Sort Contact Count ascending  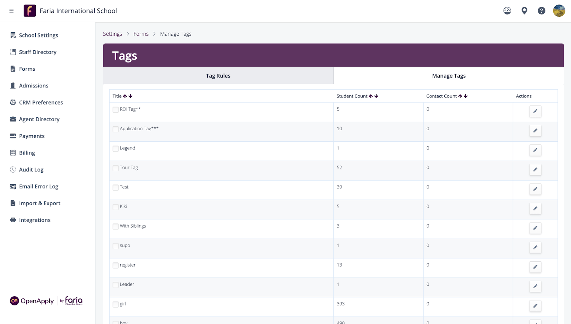point(460,96)
